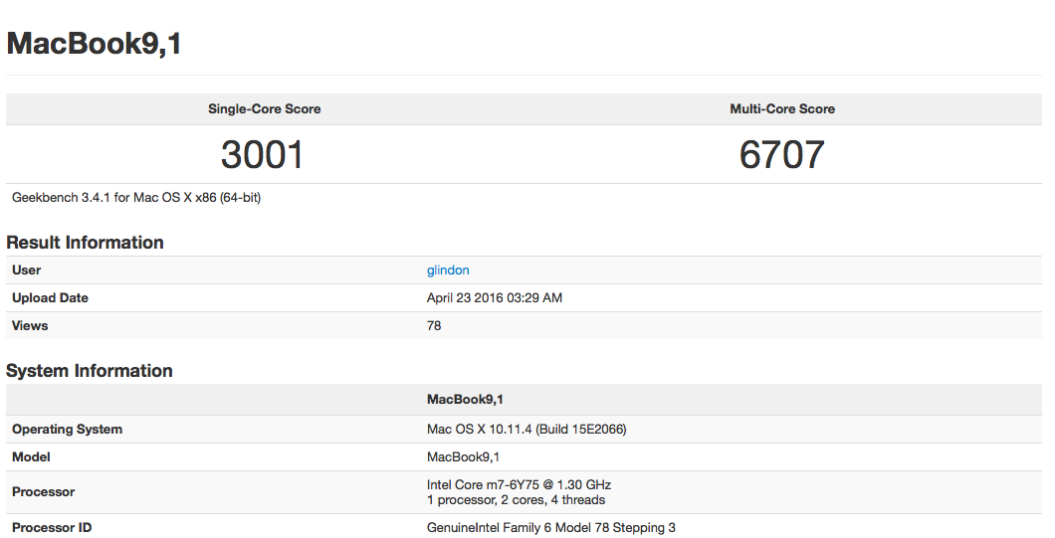This screenshot has width=1055, height=538.
Task: Select the Single-Core Score header
Action: (265, 109)
